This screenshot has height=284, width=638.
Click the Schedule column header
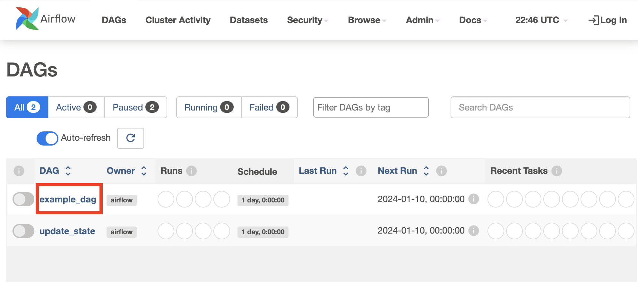click(x=257, y=172)
